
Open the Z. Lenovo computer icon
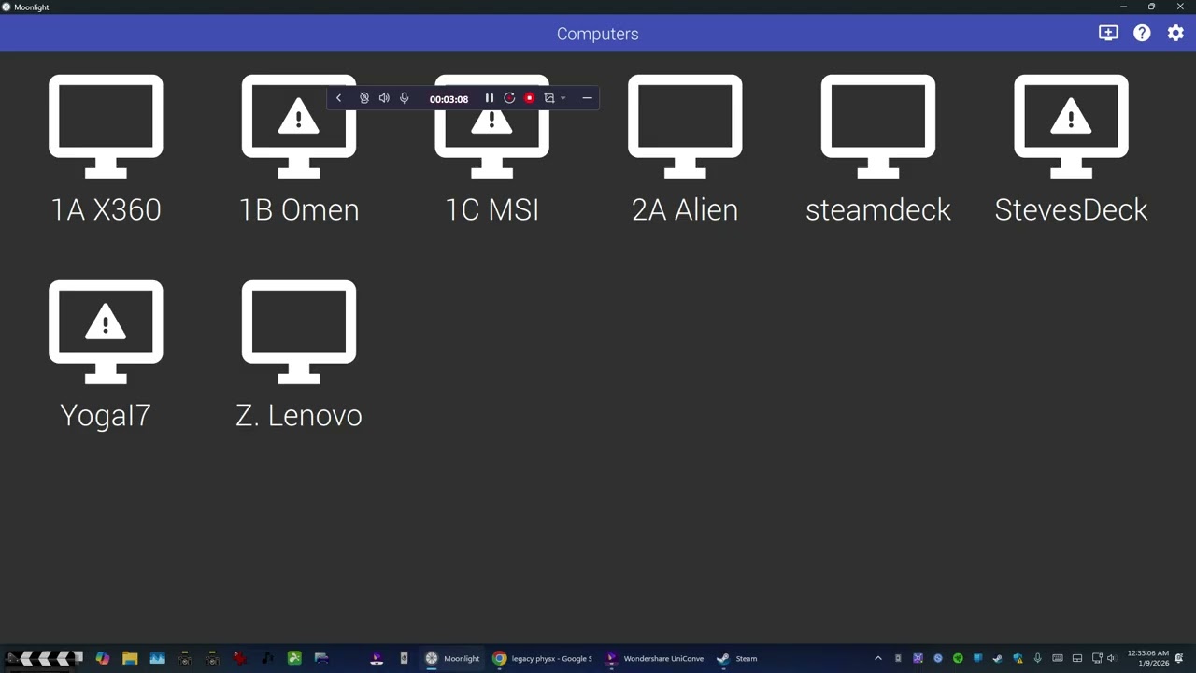[x=299, y=332]
